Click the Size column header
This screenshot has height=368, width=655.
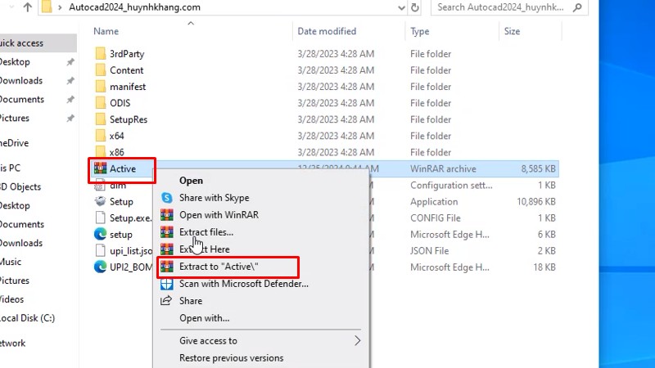pyautogui.click(x=512, y=31)
